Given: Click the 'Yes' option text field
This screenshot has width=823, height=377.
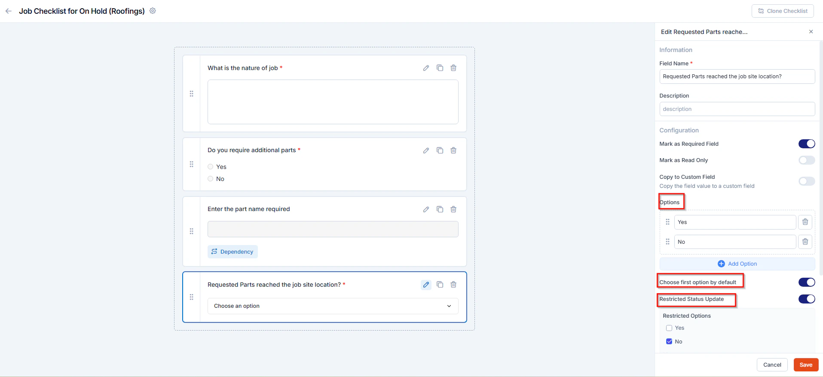Looking at the screenshot, I should (735, 222).
